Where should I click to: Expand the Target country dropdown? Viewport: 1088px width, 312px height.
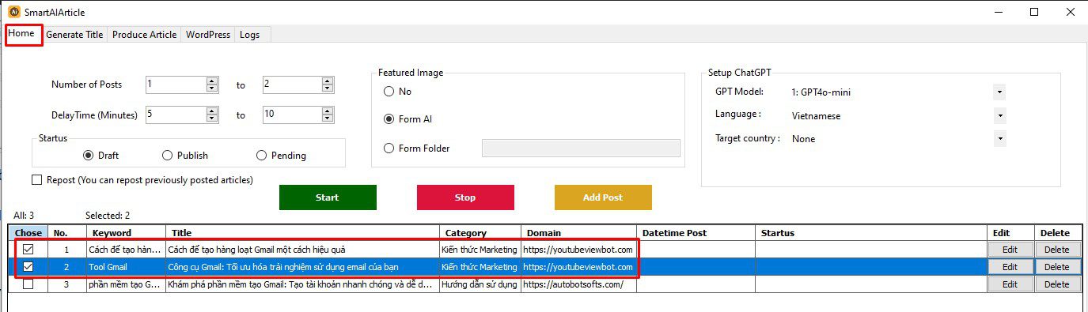coord(1000,138)
